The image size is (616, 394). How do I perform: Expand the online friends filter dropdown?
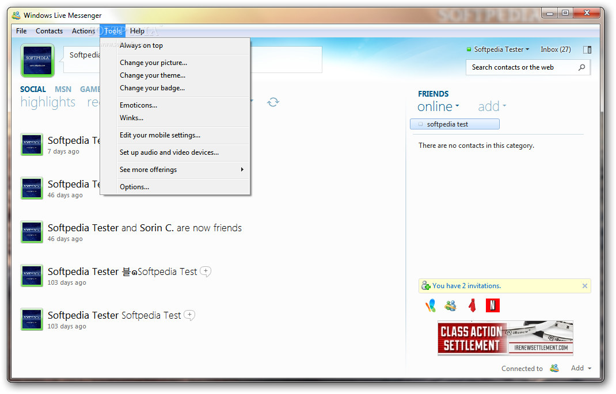(438, 106)
